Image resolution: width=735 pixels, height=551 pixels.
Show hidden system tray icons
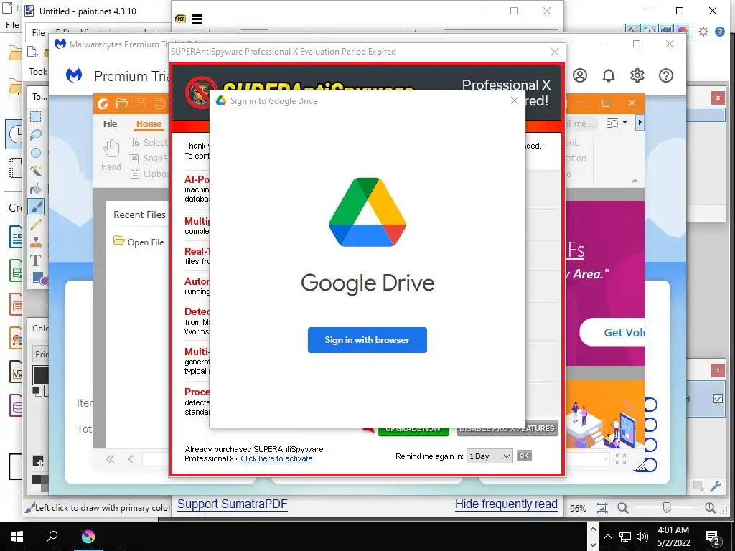[x=608, y=537]
